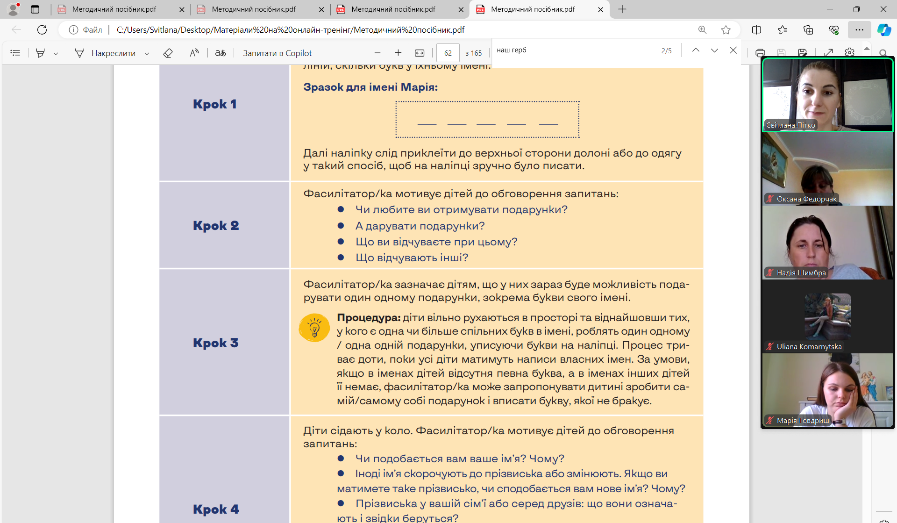Screen dimensions: 897x523
Task: Open the table of contents panel
Action: (x=15, y=53)
